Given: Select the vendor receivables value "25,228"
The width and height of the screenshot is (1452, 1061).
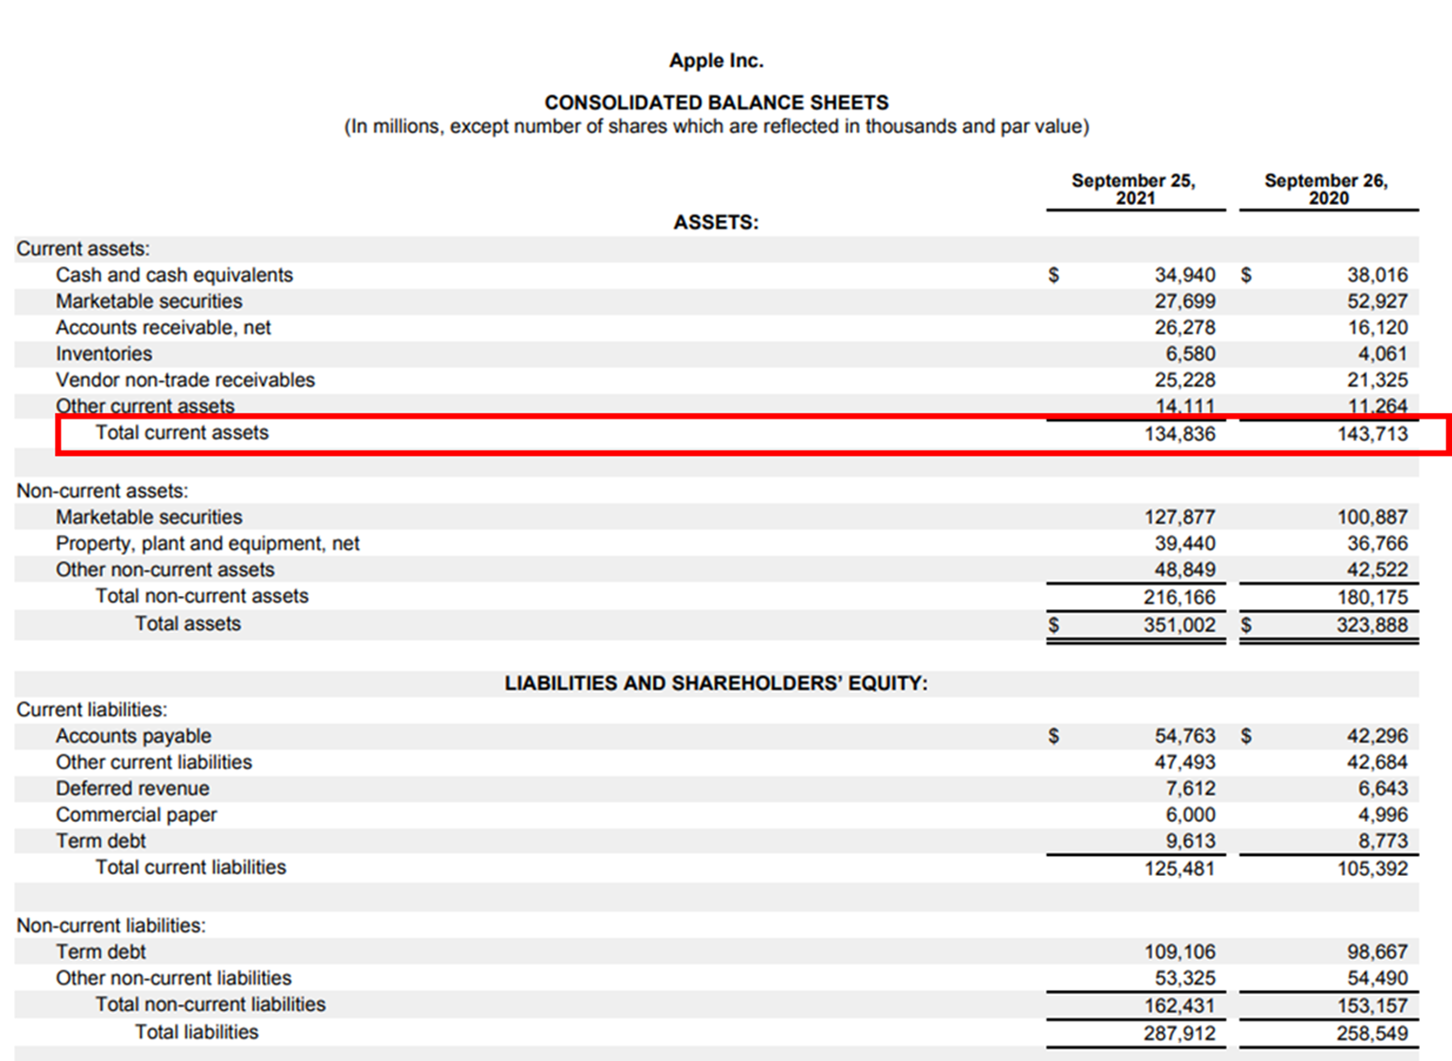Looking at the screenshot, I should click(1185, 380).
